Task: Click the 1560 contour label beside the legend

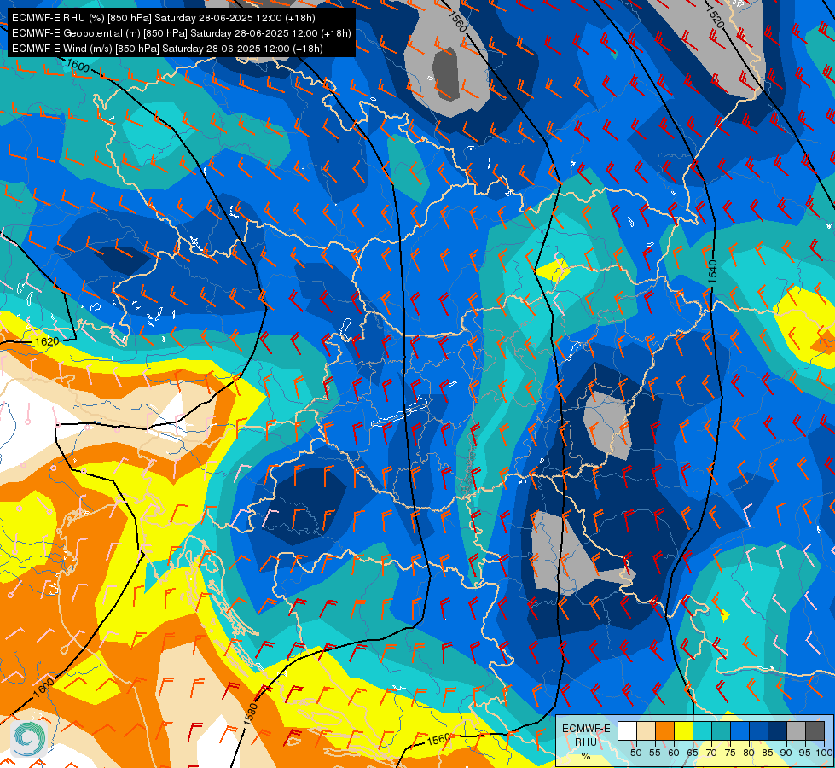Action: point(438,740)
